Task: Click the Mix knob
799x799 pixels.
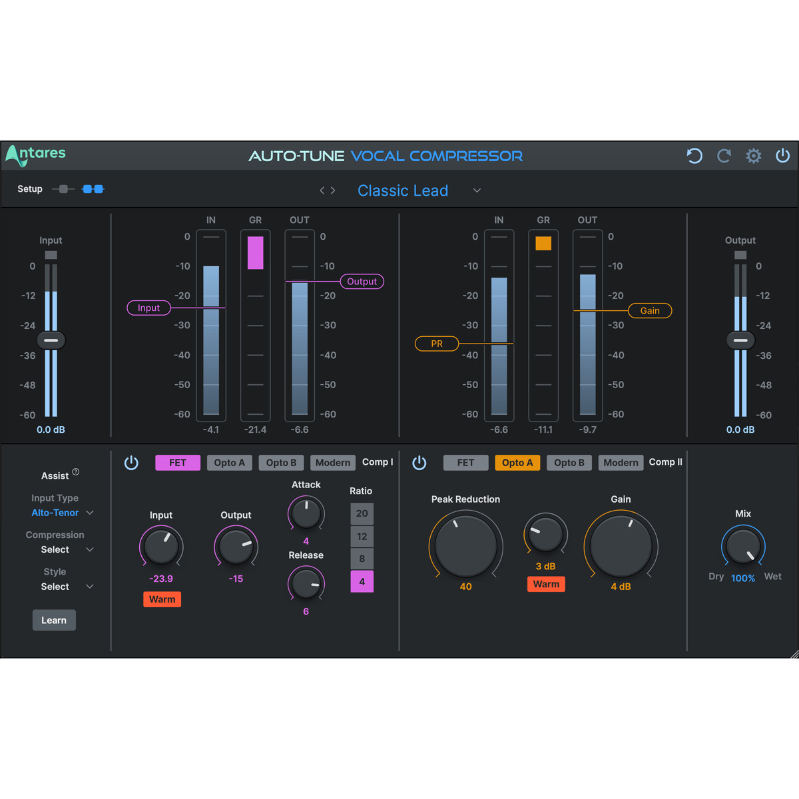Action: [x=743, y=547]
